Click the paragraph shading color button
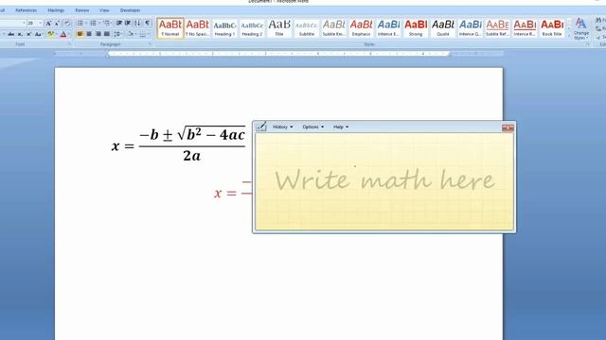The image size is (606, 340). (x=131, y=34)
